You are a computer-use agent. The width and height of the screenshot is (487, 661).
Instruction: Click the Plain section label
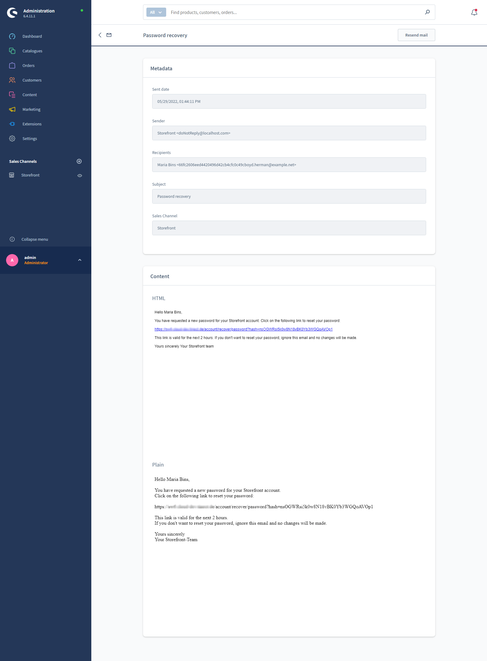pyautogui.click(x=158, y=465)
